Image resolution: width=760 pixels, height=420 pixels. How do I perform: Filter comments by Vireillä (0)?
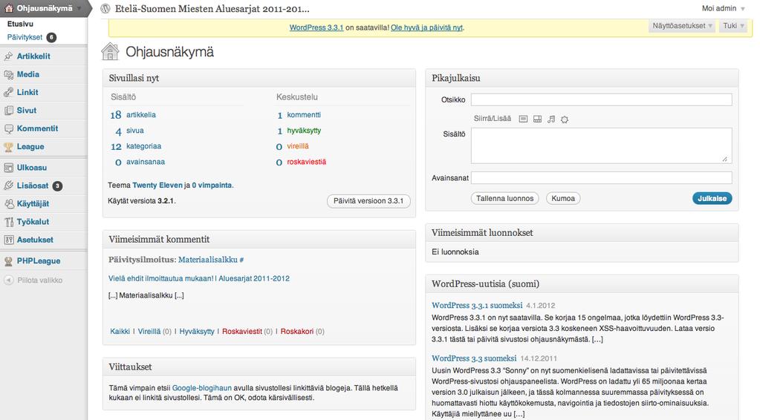click(155, 332)
